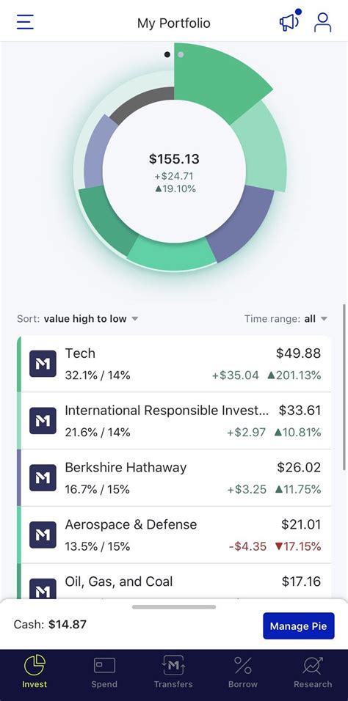Open the hamburger menu icon
This screenshot has width=348, height=701.
(25, 22)
